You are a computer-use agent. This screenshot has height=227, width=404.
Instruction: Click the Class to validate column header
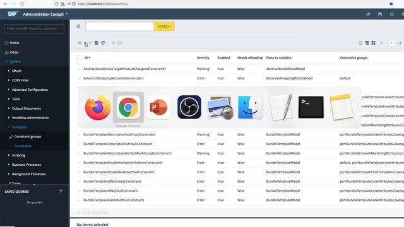point(278,57)
